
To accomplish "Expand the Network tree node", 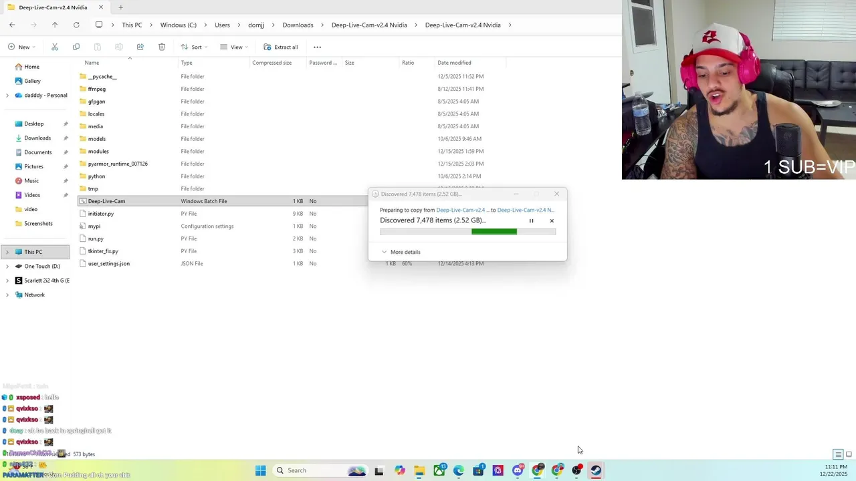I will 7,295.
